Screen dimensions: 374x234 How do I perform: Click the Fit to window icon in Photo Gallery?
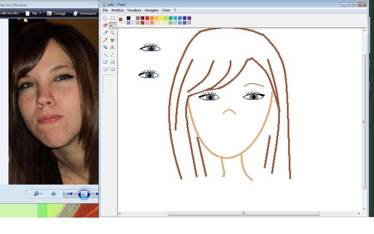(x=53, y=194)
